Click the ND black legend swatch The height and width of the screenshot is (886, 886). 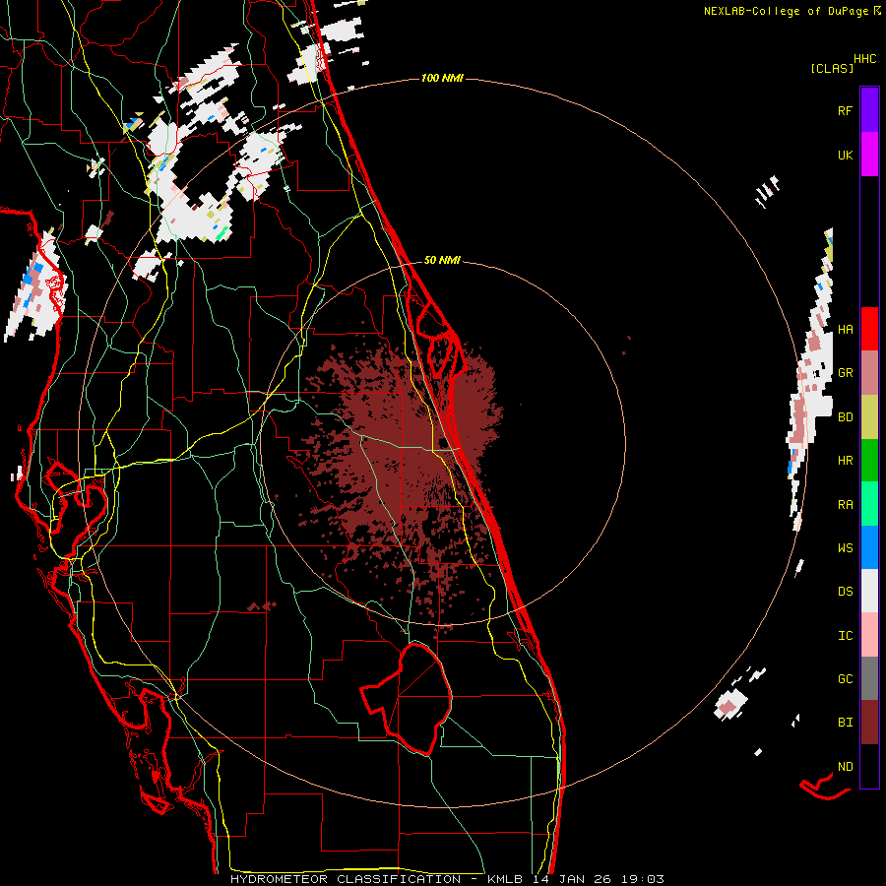point(869,766)
